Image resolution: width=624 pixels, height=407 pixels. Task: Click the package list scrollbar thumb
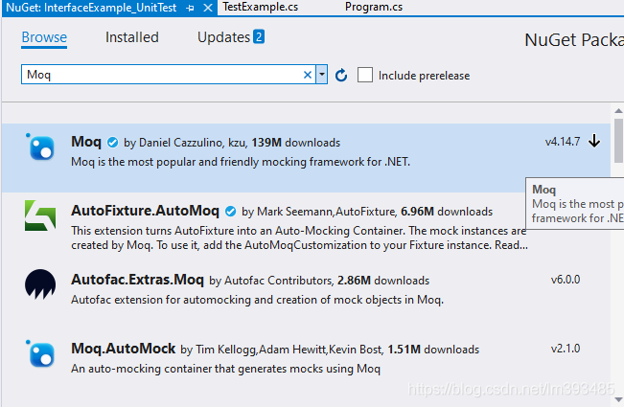pos(618,141)
